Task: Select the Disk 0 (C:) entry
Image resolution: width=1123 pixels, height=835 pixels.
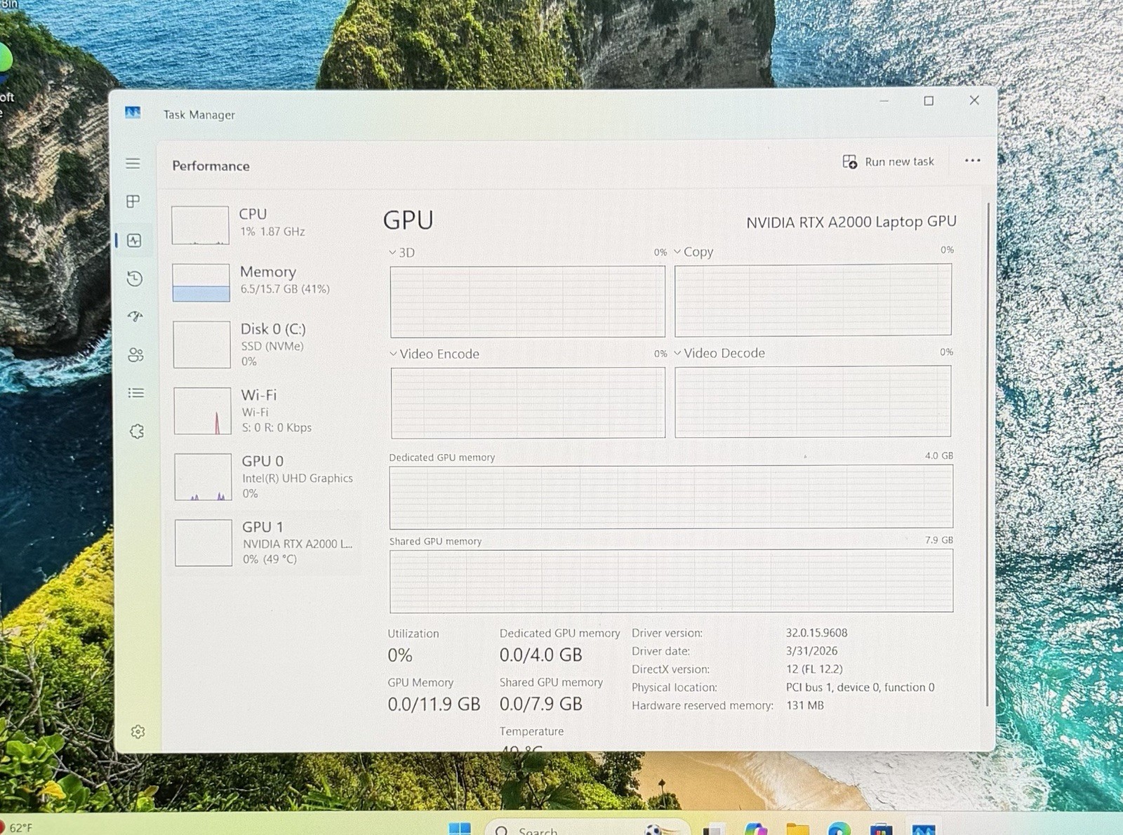Action: coord(265,345)
